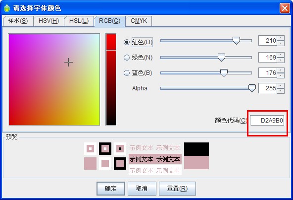Viewport: 293px width, 200px height.
Task: Open the CMYK tab
Action: pyautogui.click(x=139, y=21)
